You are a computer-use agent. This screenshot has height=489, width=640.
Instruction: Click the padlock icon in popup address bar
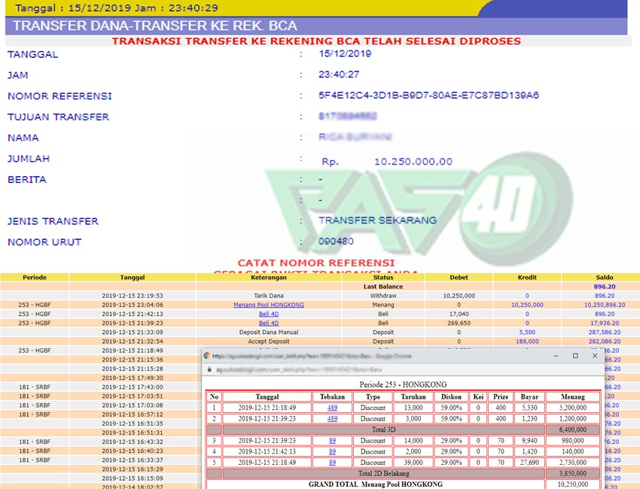pyautogui.click(x=209, y=369)
